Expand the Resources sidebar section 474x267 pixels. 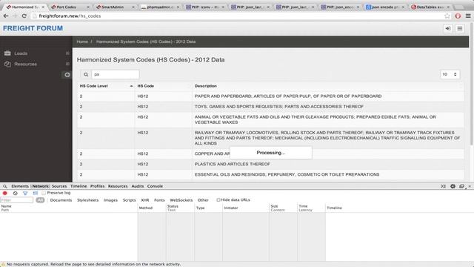point(67,64)
